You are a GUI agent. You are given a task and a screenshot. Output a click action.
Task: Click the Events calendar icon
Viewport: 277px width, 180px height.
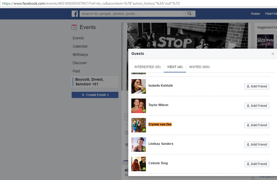[x=74, y=27]
